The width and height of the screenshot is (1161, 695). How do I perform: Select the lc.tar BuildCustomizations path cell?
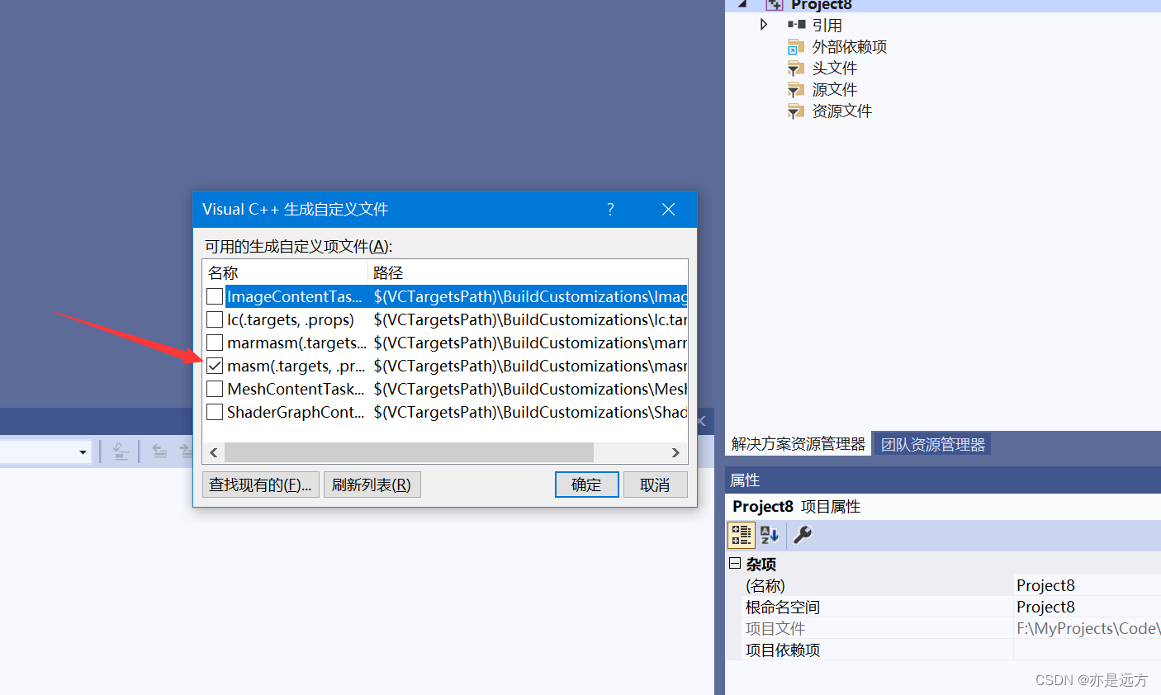(x=529, y=319)
